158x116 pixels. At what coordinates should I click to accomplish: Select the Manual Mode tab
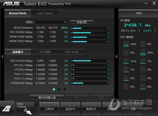[x=18, y=13]
